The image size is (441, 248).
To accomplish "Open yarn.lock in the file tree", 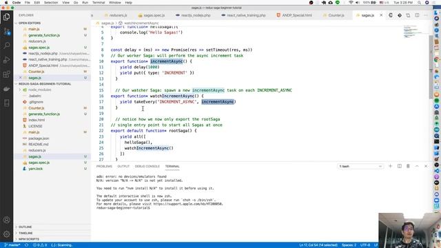I will pos(35,169).
